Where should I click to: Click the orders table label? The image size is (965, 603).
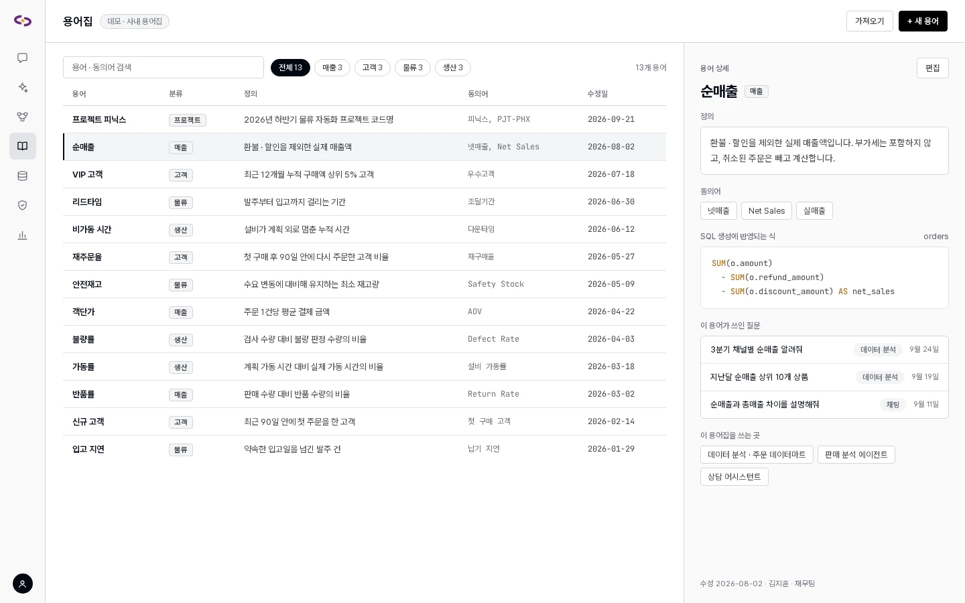point(936,237)
